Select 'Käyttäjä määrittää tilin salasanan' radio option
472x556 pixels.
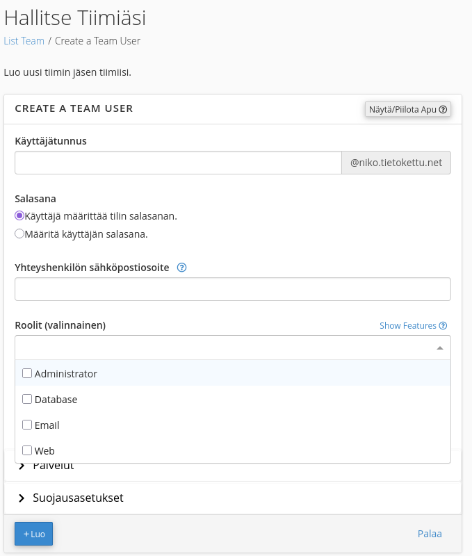[19, 215]
